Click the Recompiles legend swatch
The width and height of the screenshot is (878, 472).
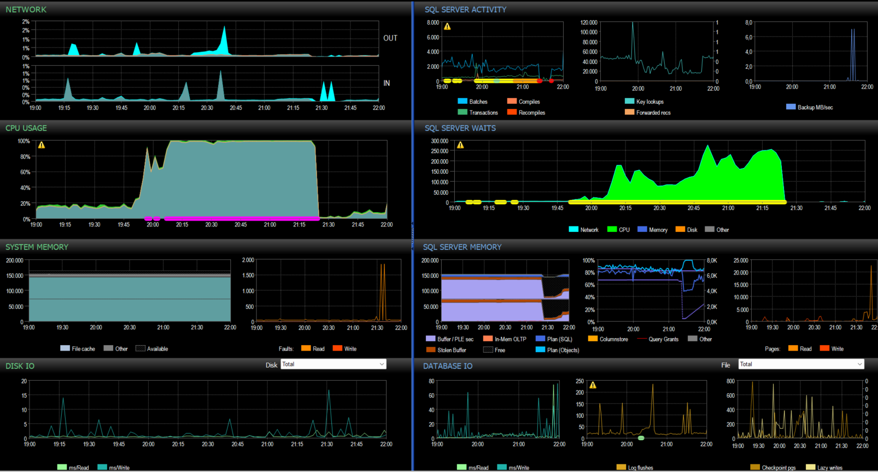pyautogui.click(x=512, y=112)
